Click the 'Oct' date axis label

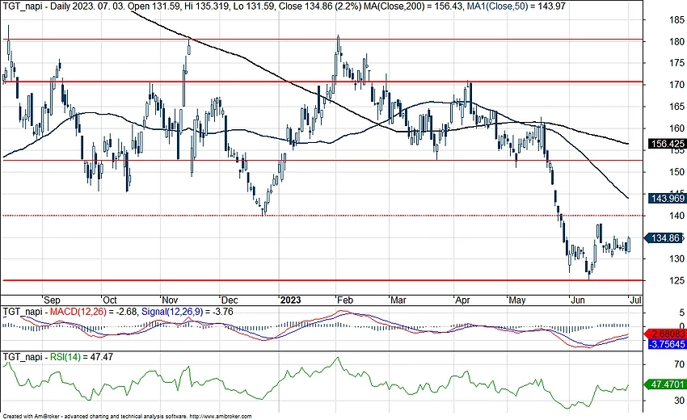(110, 300)
